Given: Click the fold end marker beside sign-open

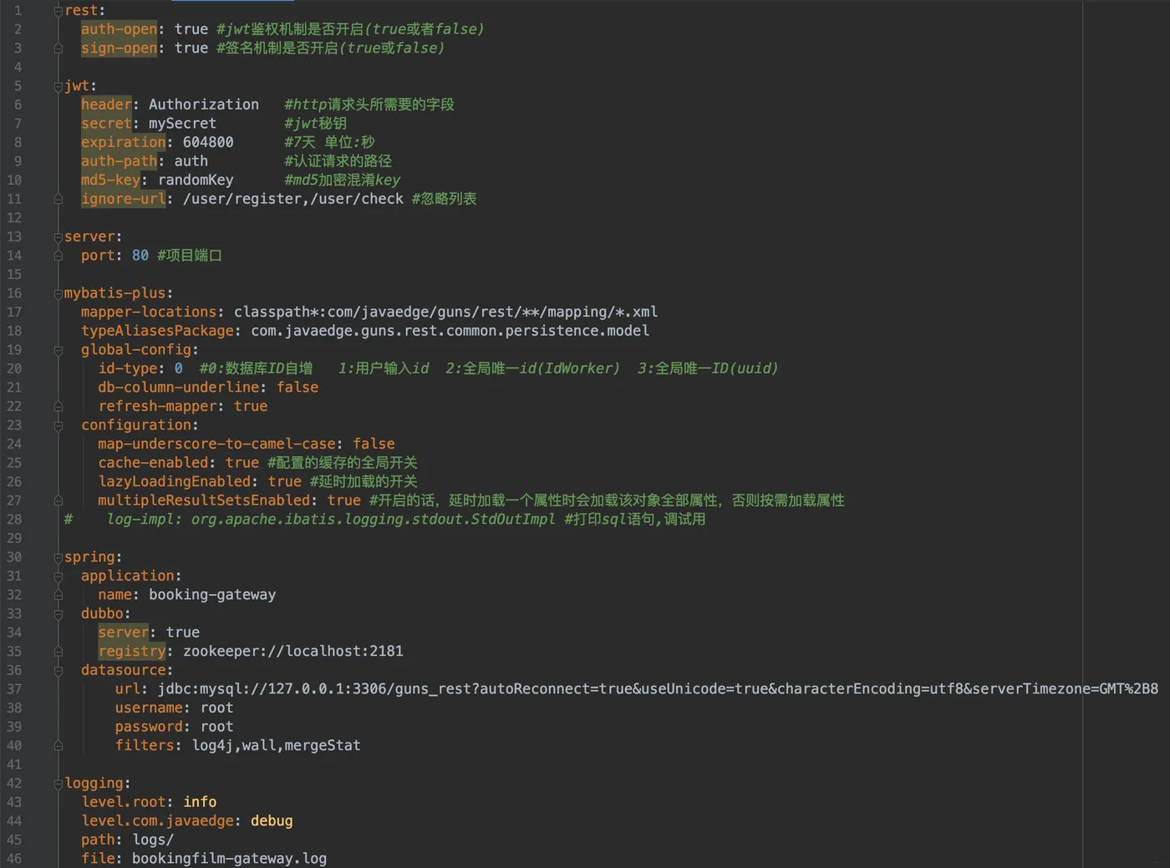Looking at the screenshot, I should pos(58,48).
